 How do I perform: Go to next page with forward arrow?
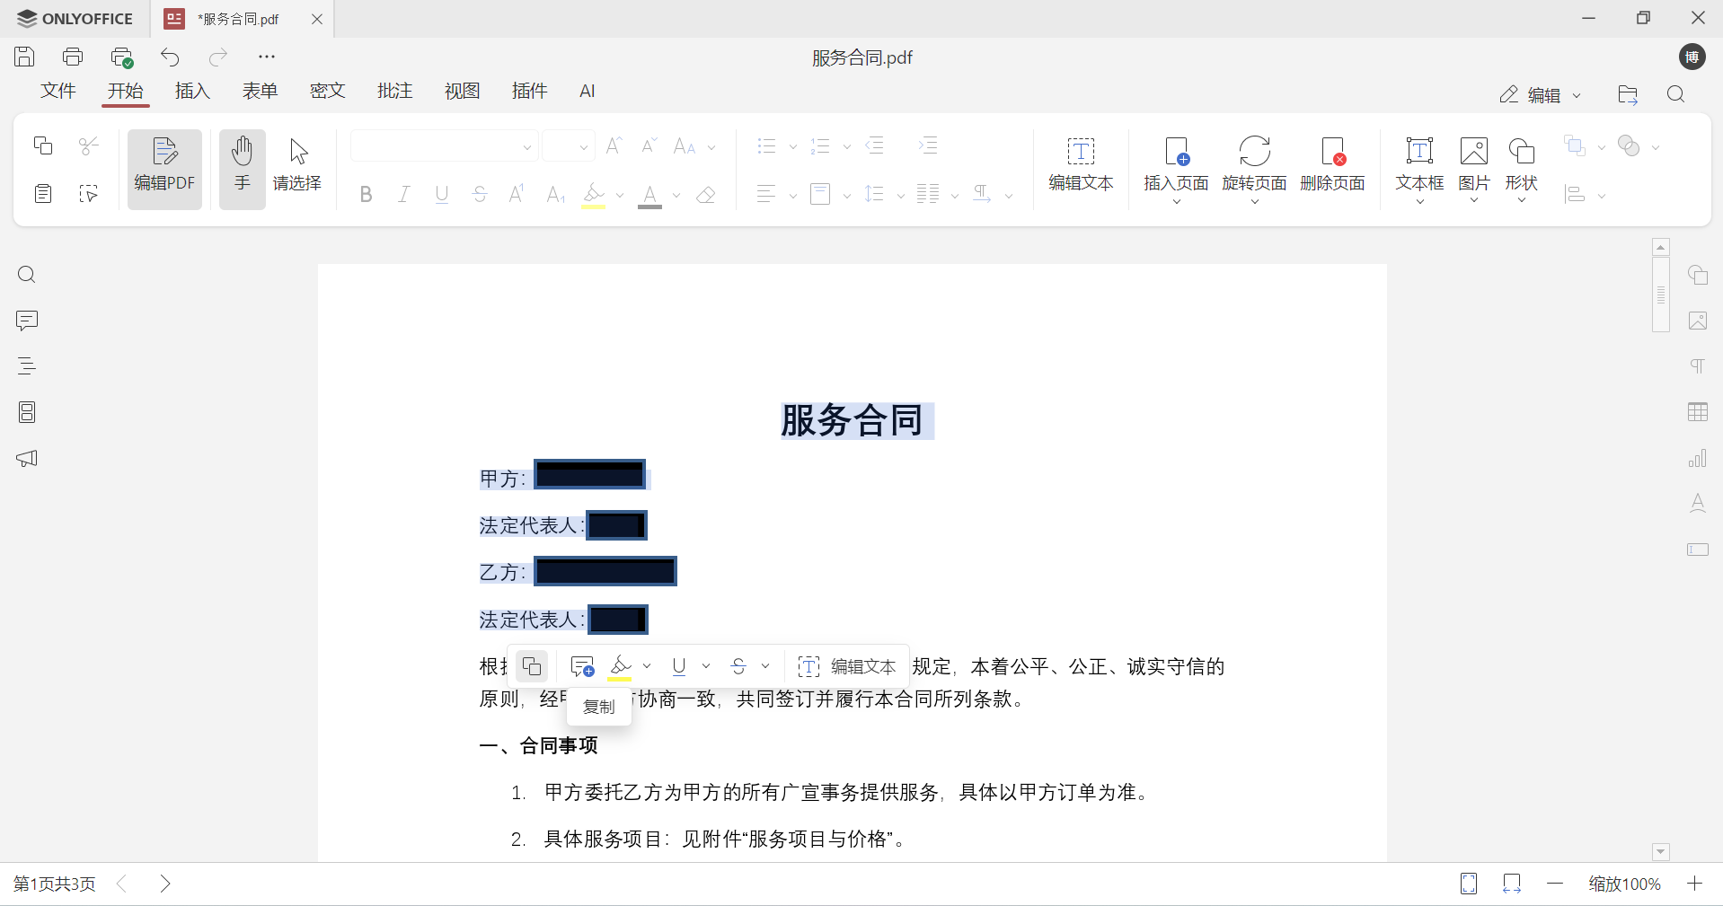(165, 884)
